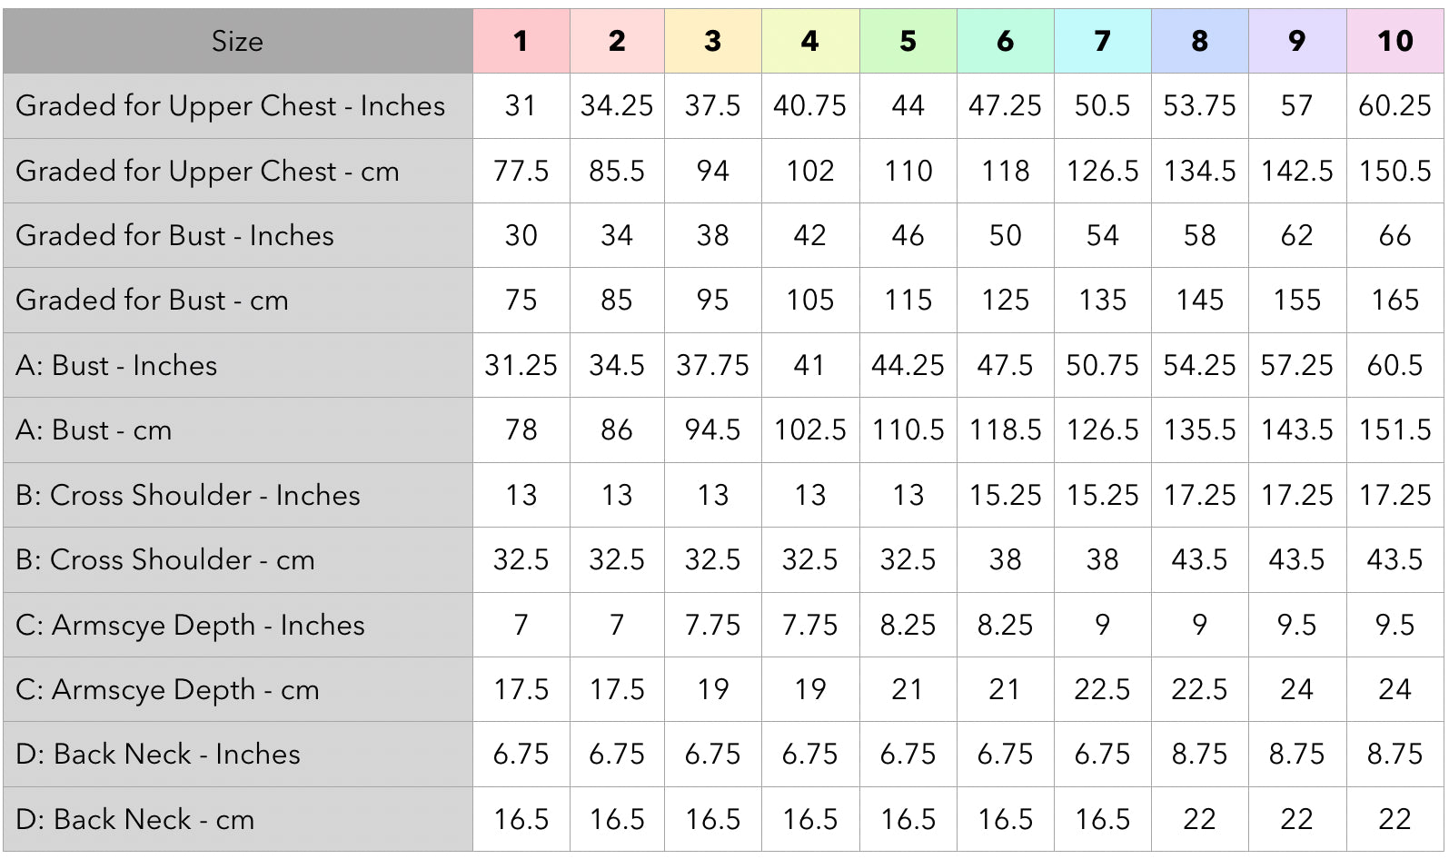Screen dimensions: 1449x859
Task: Click the pink size 1 header cell
Action: (x=521, y=41)
